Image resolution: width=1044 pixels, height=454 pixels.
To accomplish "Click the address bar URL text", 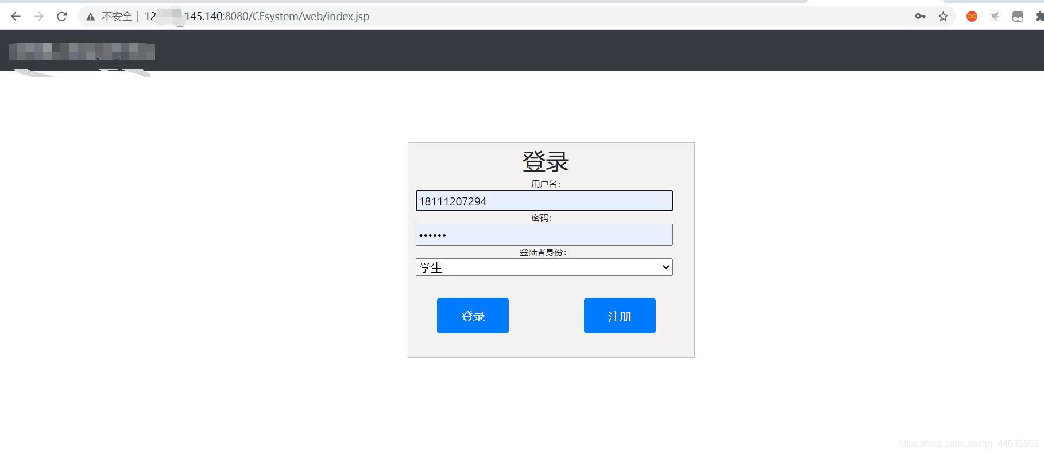I will pos(257,17).
